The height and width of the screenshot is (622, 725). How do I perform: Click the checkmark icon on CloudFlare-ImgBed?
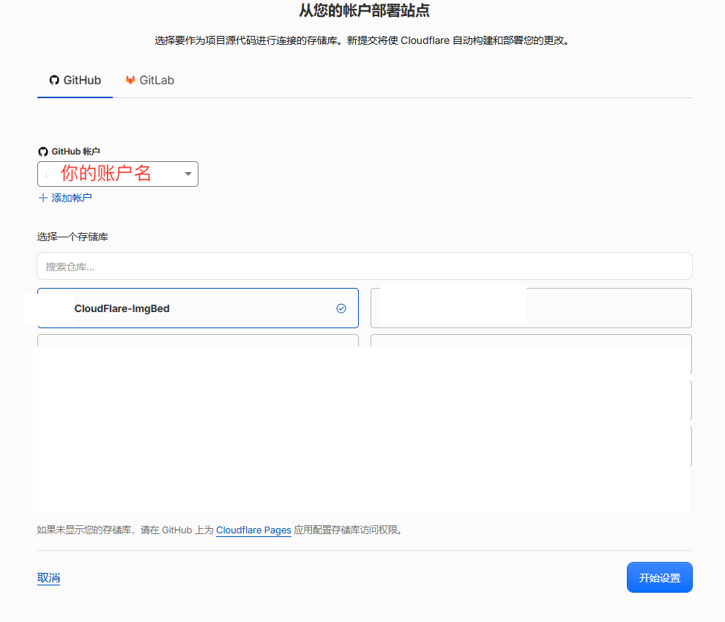pyautogui.click(x=341, y=308)
